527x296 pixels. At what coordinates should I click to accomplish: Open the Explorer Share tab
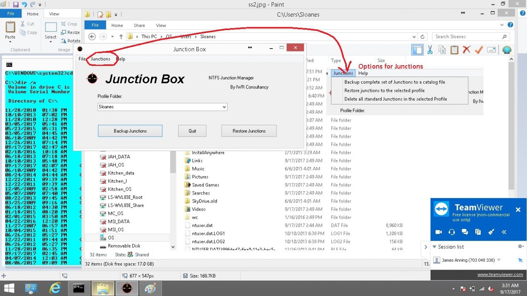[139, 25]
